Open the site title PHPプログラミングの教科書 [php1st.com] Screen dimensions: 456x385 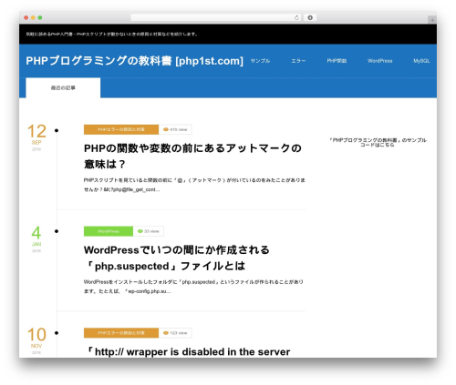tap(134, 61)
